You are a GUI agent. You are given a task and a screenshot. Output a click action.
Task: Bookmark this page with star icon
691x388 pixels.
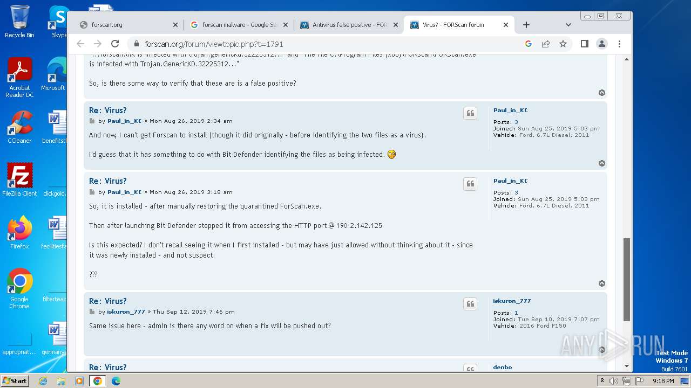pos(563,44)
